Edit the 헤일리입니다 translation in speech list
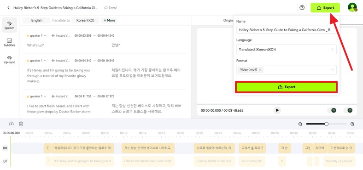This screenshot has width=363, height=170. tap(146, 73)
